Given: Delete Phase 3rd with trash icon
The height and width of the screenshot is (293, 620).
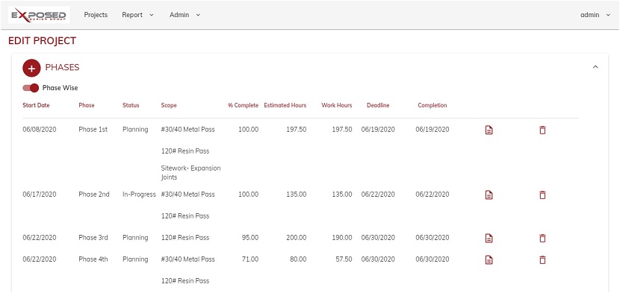Looking at the screenshot, I should point(542,238).
